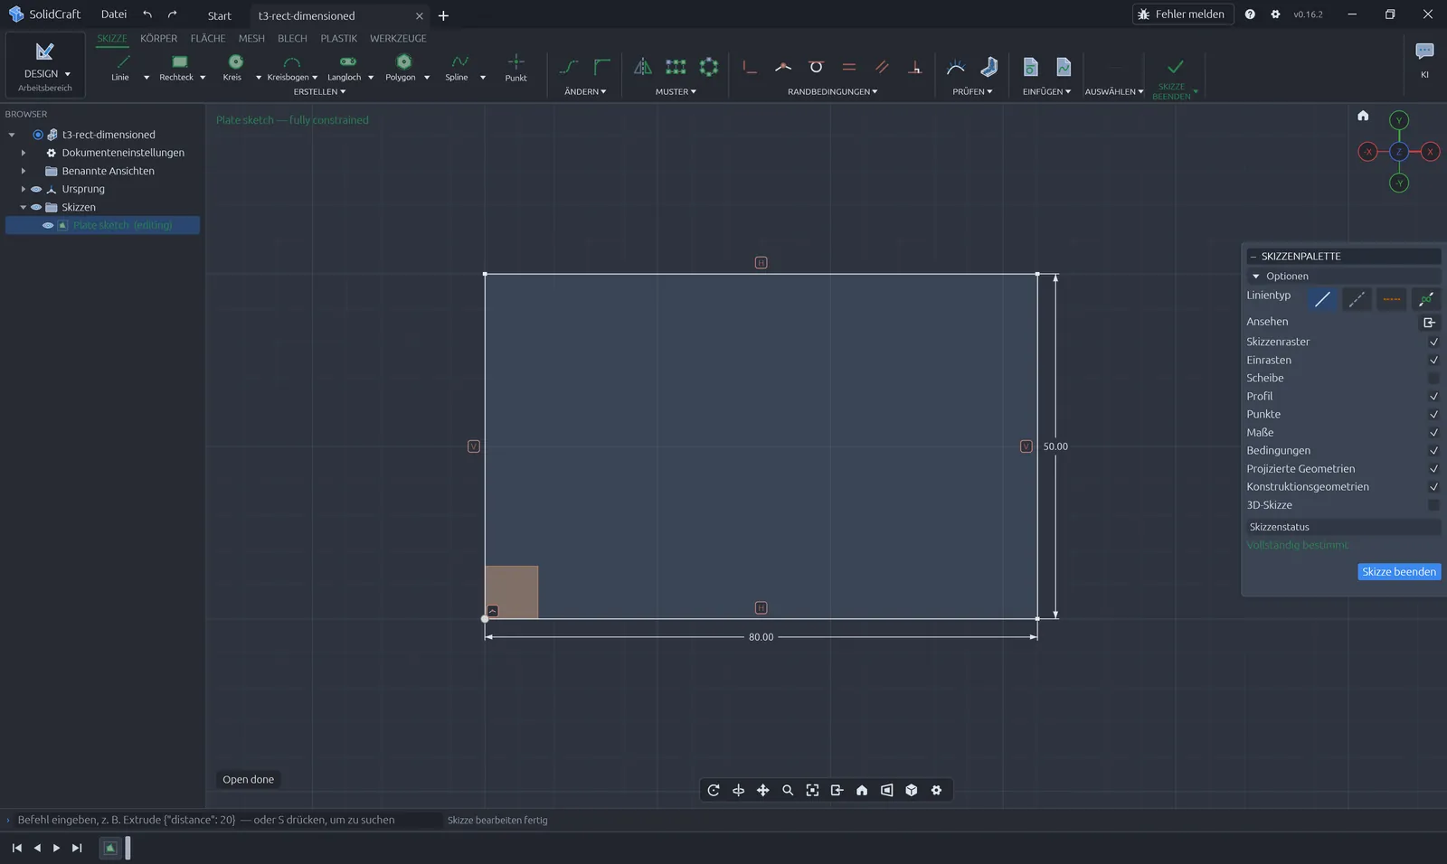This screenshot has height=864, width=1447.
Task: Enable the Scheibe checkbox
Action: pos(1433,378)
